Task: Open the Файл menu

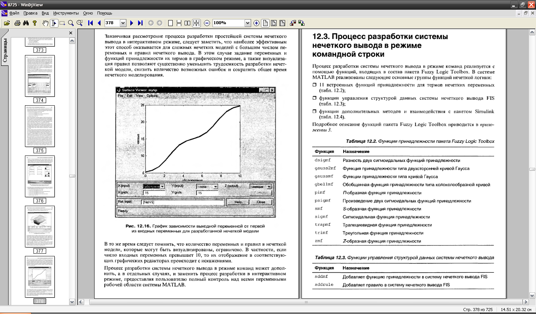Action: [x=14, y=13]
